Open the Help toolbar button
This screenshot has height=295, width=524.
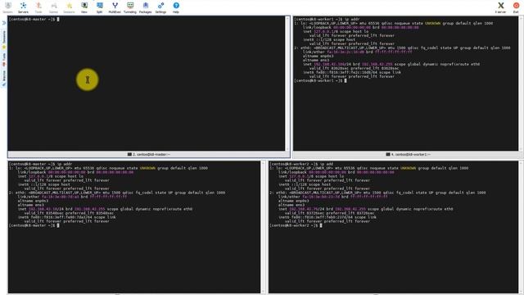click(x=176, y=7)
